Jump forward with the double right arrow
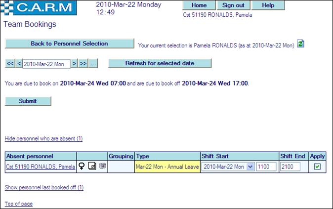This screenshot has height=209, width=333. pos(83,64)
